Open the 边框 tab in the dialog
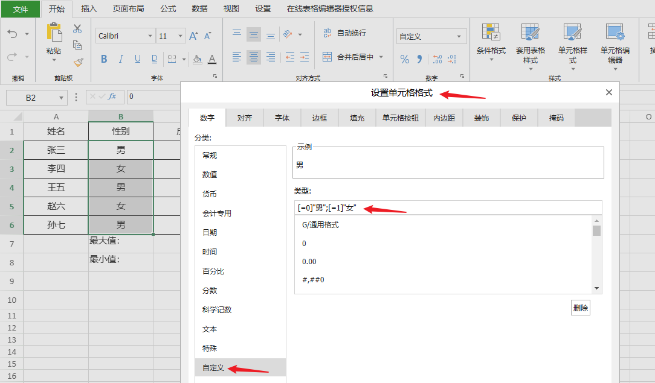Screen dimensions: 655x383 pos(319,118)
